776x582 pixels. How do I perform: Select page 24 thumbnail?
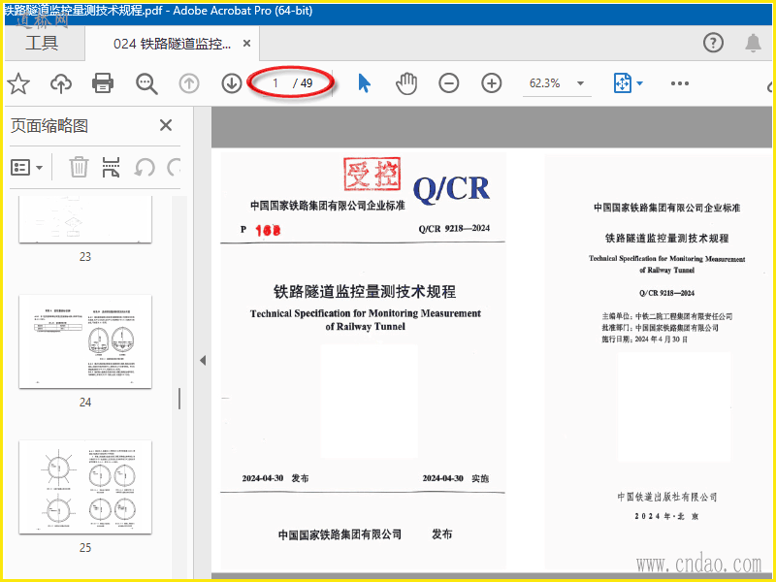(85, 341)
